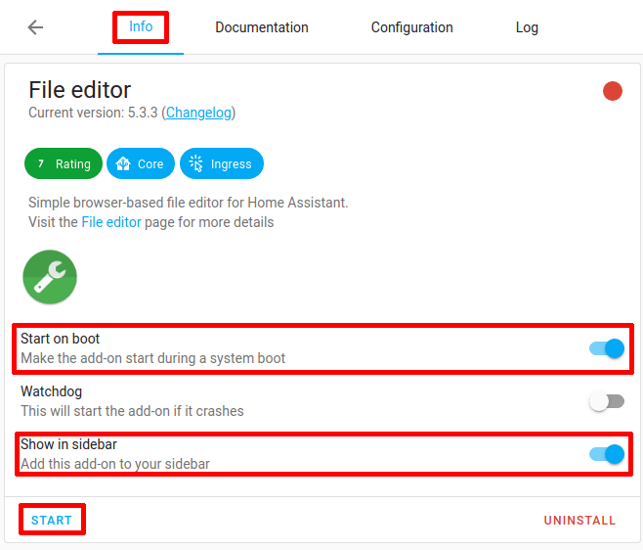This screenshot has width=643, height=550.
Task: Click "Simple browser-based file editor" description
Action: (189, 203)
